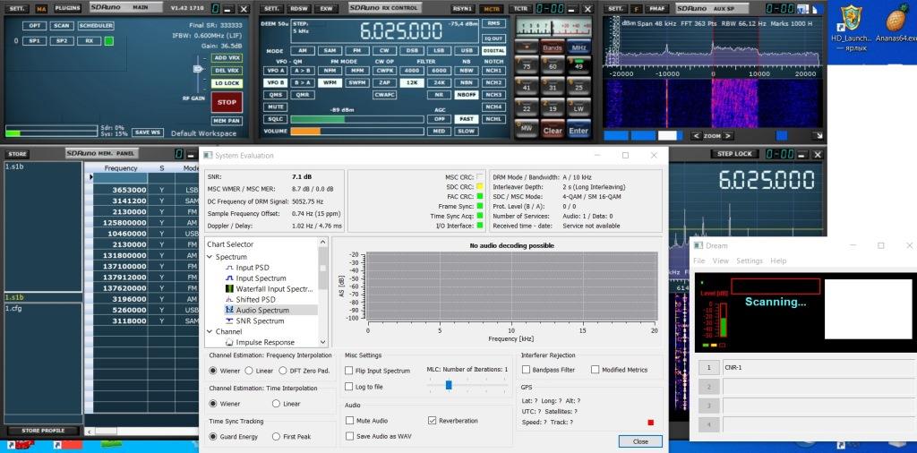Click the keypad Clear key
917x453 pixels.
[552, 131]
